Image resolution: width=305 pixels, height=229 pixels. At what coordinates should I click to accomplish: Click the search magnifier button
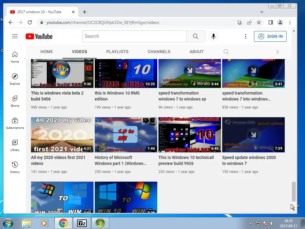195,36
